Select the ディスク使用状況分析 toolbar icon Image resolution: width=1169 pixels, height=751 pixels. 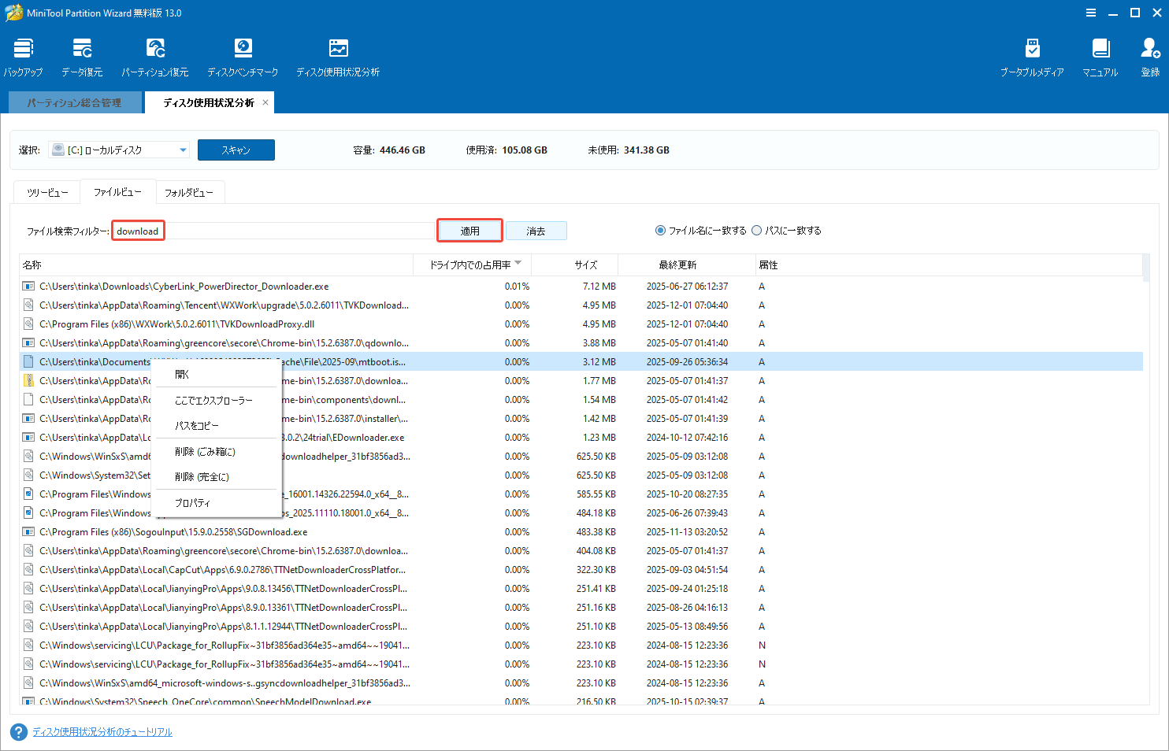(x=338, y=55)
